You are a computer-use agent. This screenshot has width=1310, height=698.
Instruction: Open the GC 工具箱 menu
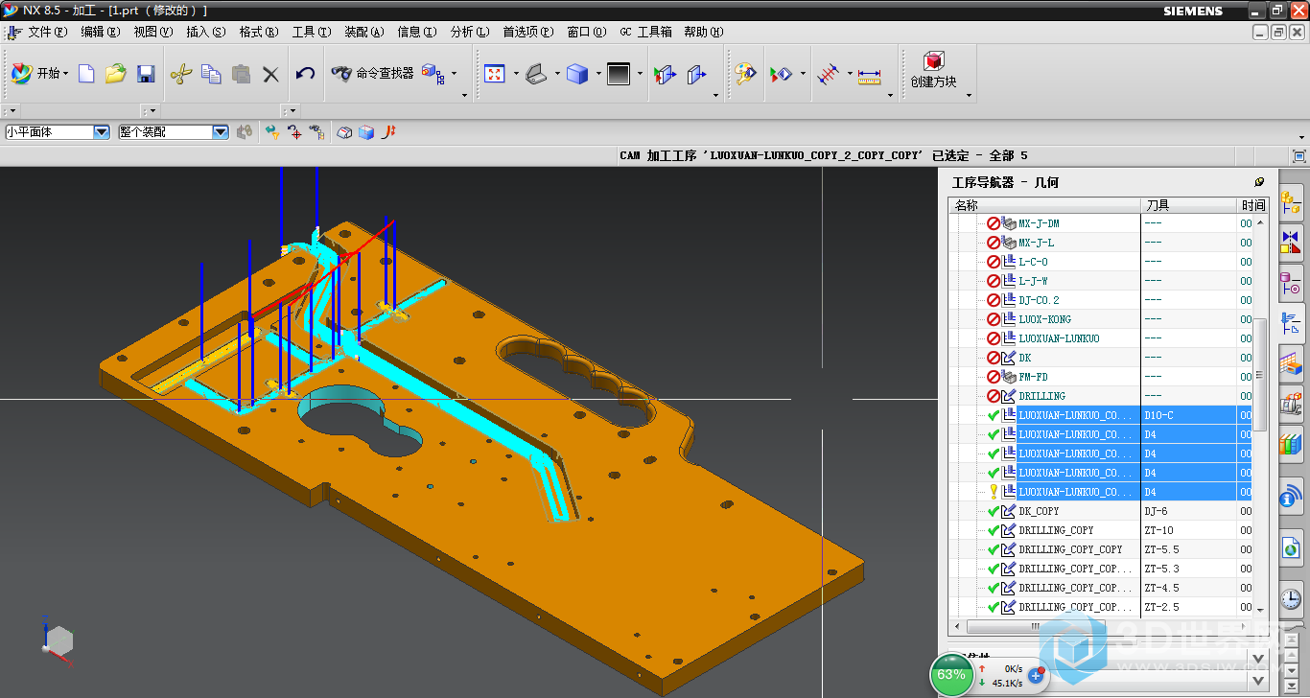pos(646,32)
